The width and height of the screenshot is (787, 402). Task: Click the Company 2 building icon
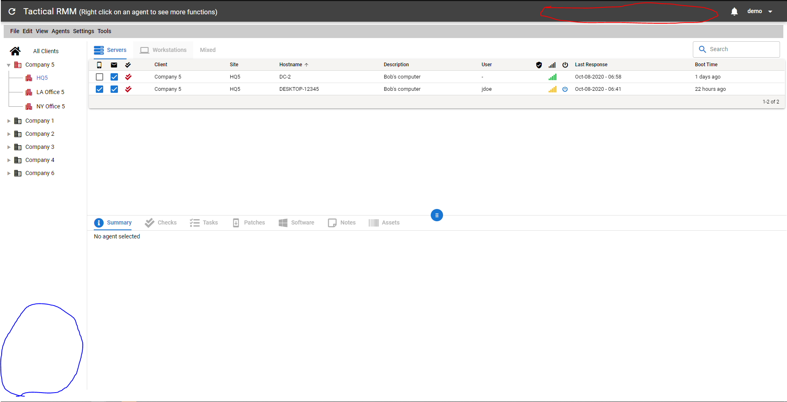18,134
